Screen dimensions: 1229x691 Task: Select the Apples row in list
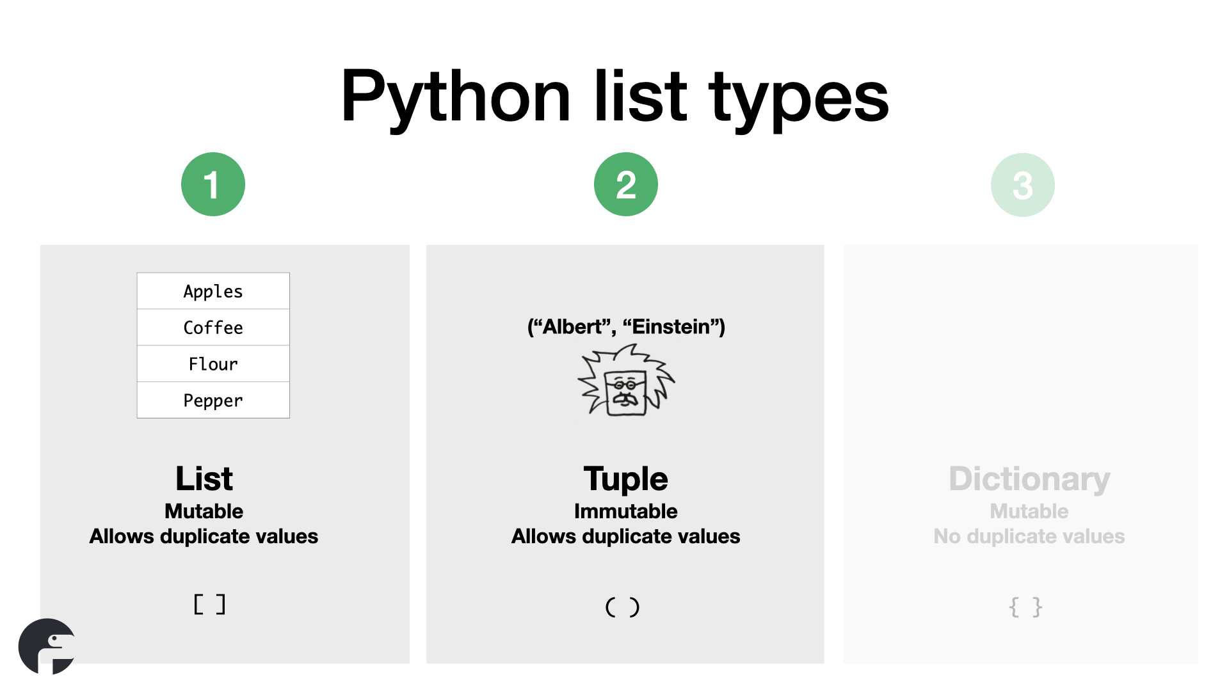(x=213, y=291)
